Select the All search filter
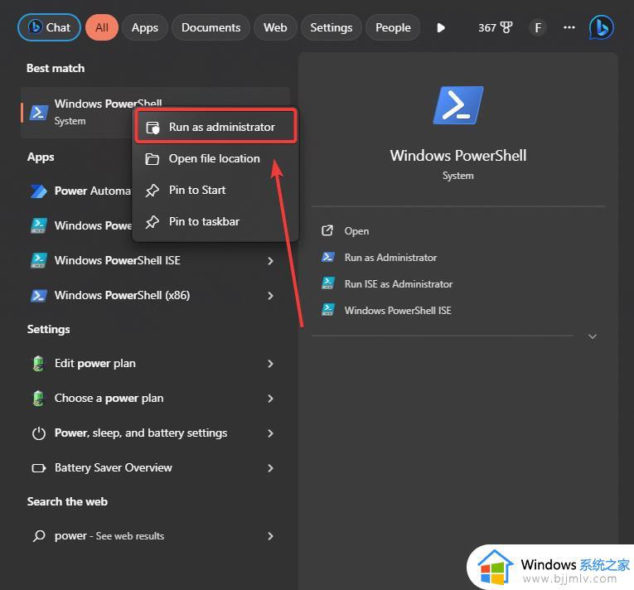 tap(102, 27)
